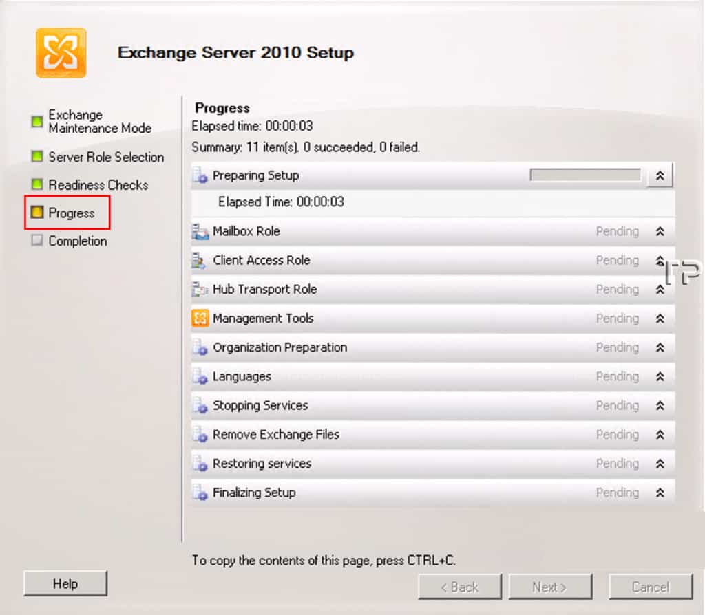The width and height of the screenshot is (705, 615).
Task: Expand the Stopping Services details
Action: (660, 406)
